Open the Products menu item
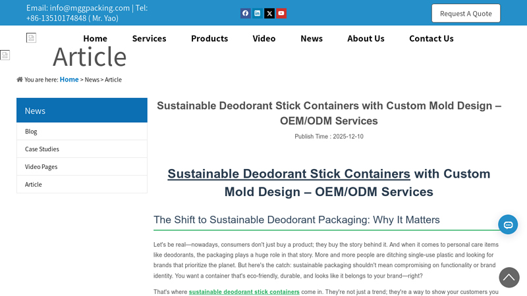 (x=209, y=39)
